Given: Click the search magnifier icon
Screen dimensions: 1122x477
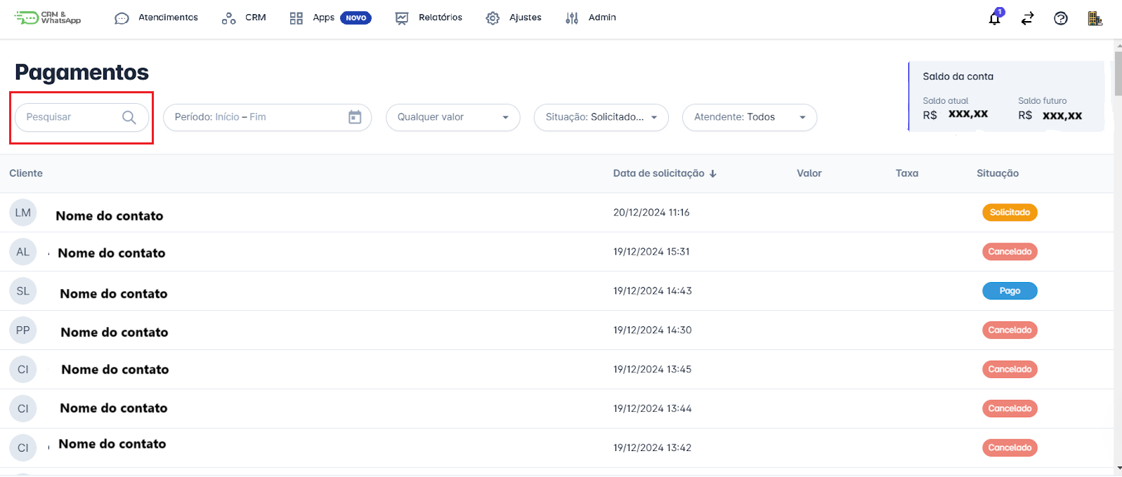Looking at the screenshot, I should (x=129, y=117).
